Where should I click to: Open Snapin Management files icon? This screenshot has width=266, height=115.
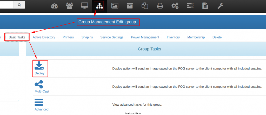(x=145, y=5)
